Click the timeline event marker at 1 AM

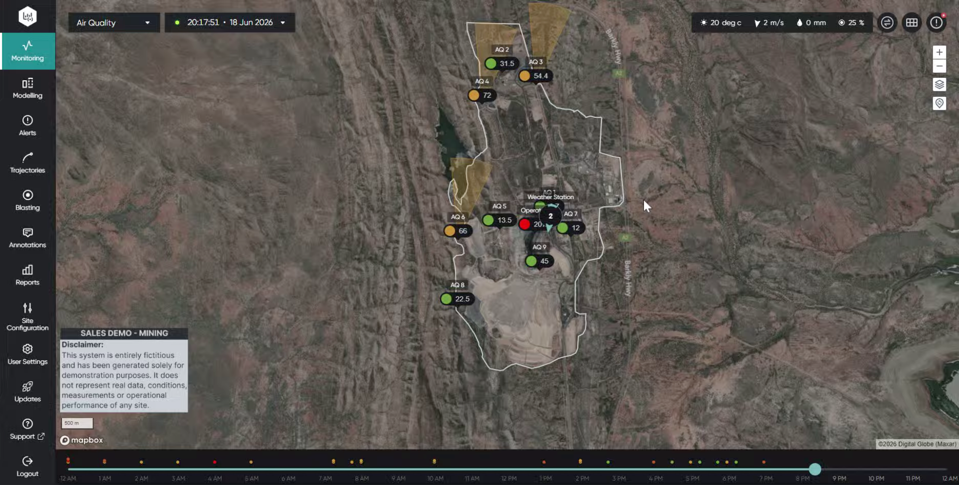point(104,462)
